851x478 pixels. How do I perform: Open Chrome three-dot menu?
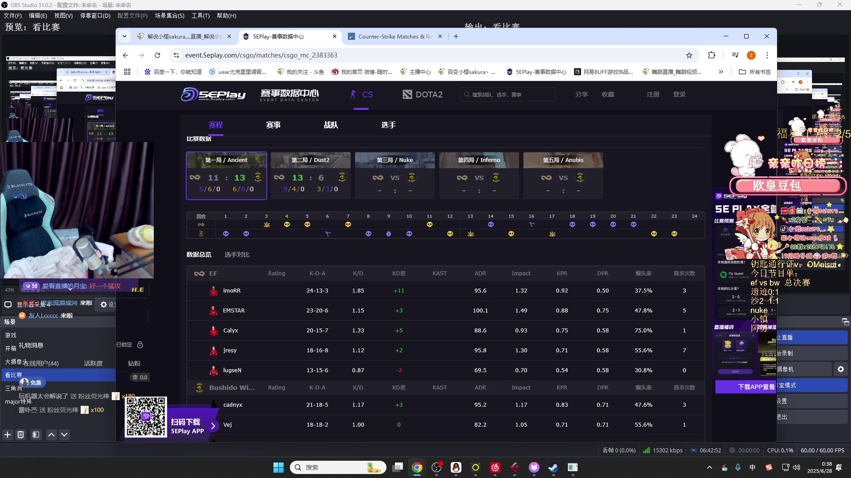coord(767,55)
